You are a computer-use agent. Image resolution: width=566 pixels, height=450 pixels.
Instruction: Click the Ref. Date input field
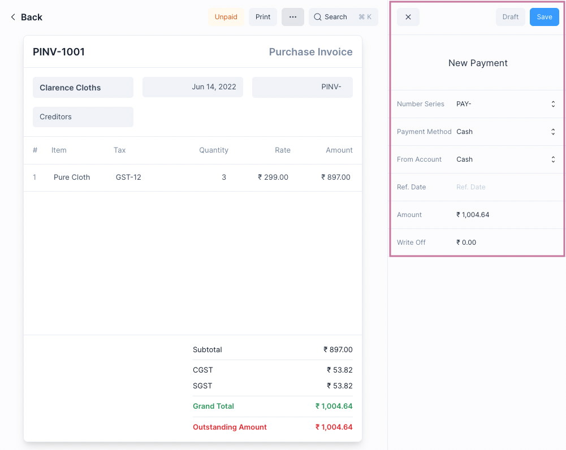pyautogui.click(x=503, y=187)
